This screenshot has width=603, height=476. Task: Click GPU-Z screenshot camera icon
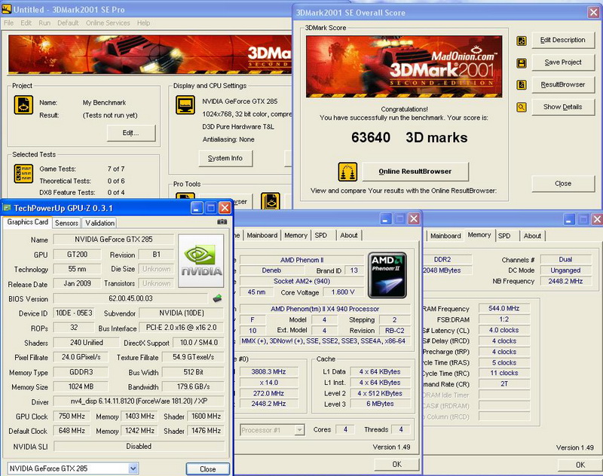click(x=222, y=221)
